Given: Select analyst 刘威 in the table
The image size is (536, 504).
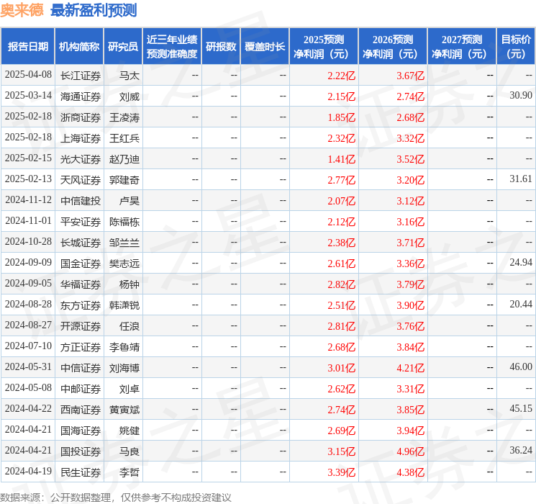Looking at the screenshot, I should click(130, 96).
